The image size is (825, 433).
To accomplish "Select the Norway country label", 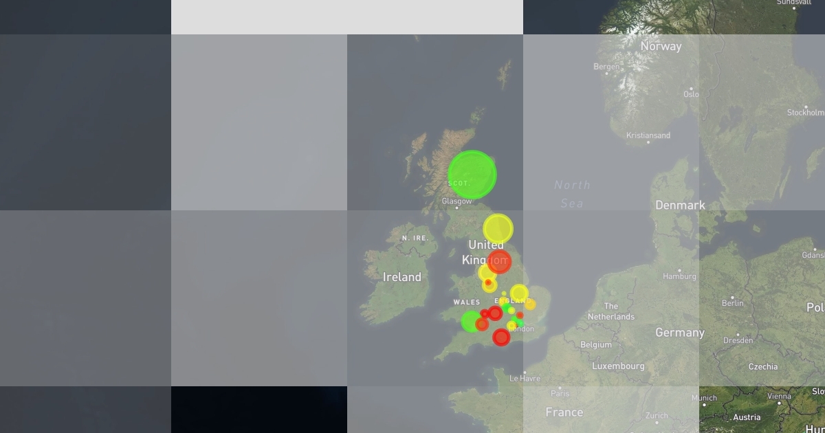I will (x=661, y=46).
